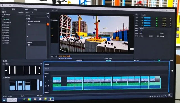Click the blue highlighted timecode field below the preview

tap(65, 58)
